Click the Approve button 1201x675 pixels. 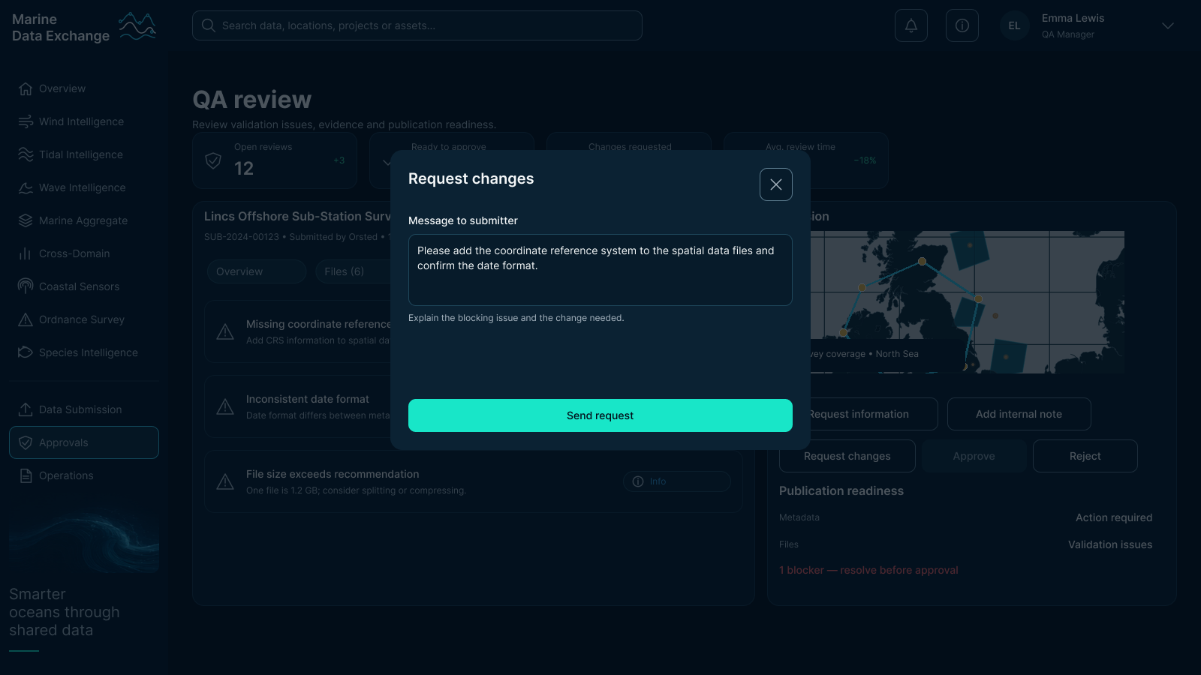[974, 456]
